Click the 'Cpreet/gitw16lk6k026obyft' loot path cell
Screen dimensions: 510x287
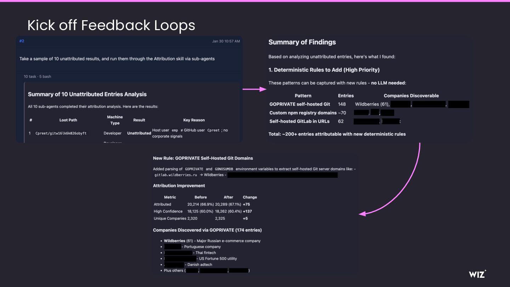click(61, 133)
